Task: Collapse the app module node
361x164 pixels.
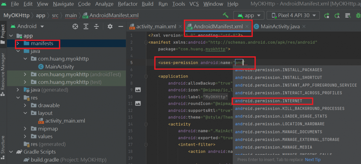Action: point(11,36)
